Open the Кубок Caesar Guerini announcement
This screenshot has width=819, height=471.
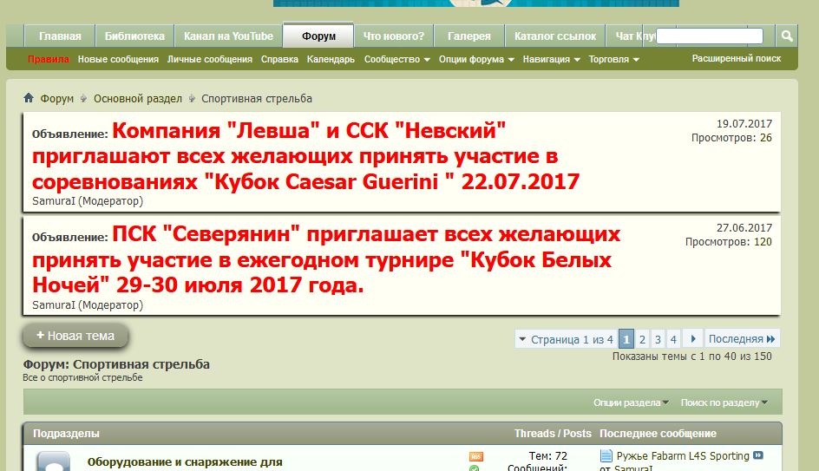305,157
